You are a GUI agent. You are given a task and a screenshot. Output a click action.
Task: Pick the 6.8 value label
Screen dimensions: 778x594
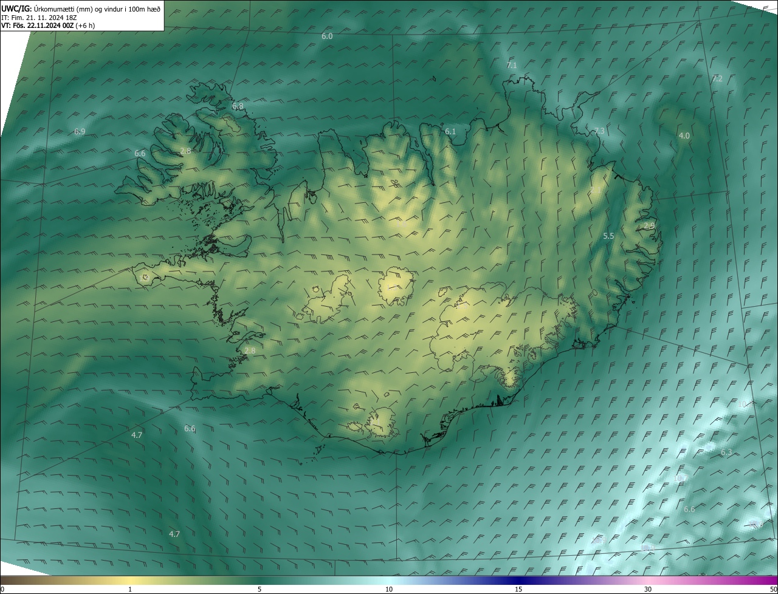(238, 106)
